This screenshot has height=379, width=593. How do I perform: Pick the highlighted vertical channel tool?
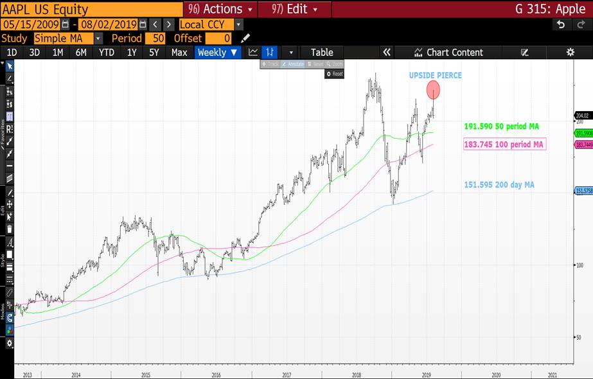[x=10, y=116]
